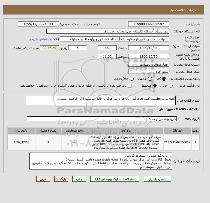Click the need number field 1199090899000597
This screenshot has height=203, width=210.
[x=149, y=24]
